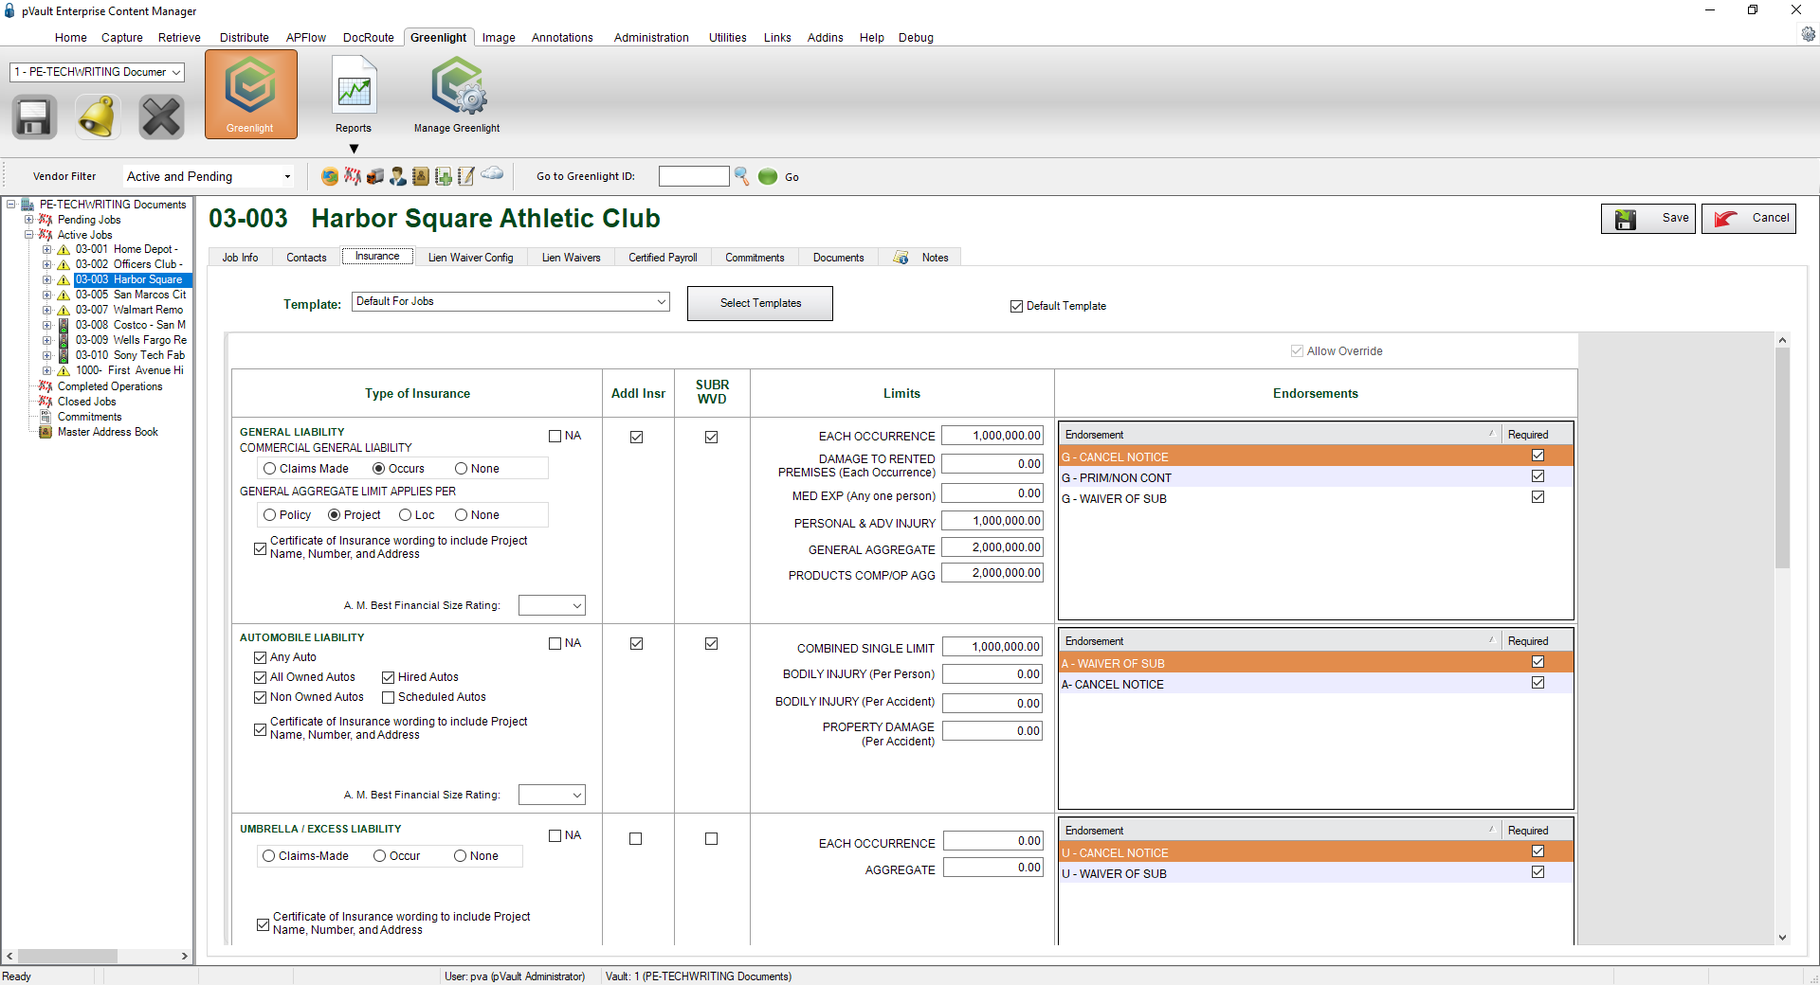Open the Administration menu
The width and height of the screenshot is (1820, 985).
pyautogui.click(x=651, y=38)
